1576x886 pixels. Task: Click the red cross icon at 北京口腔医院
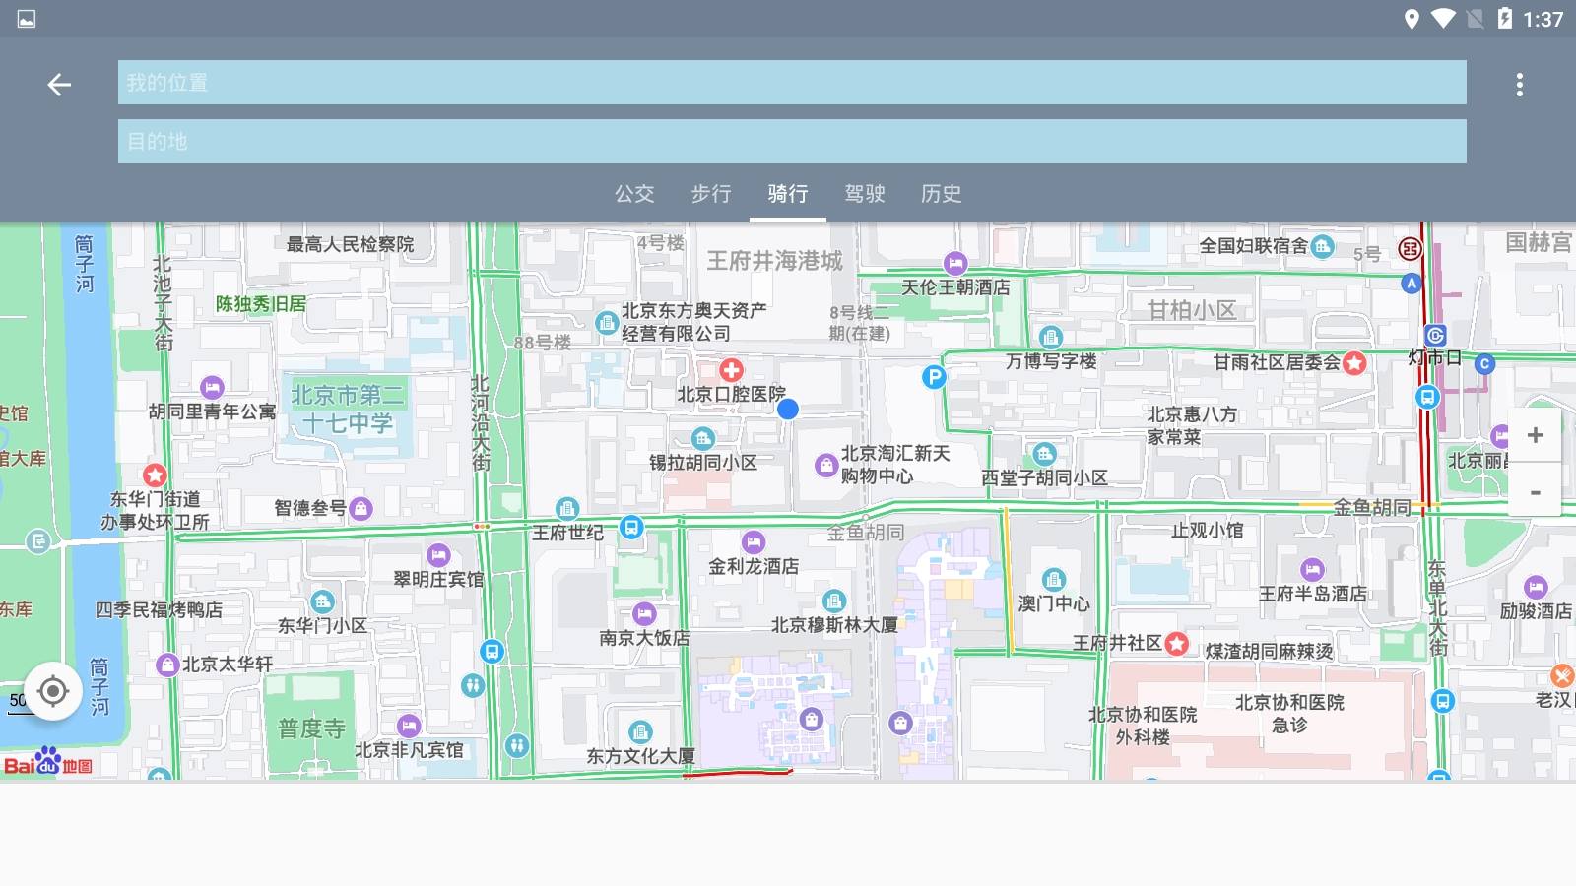pyautogui.click(x=730, y=371)
